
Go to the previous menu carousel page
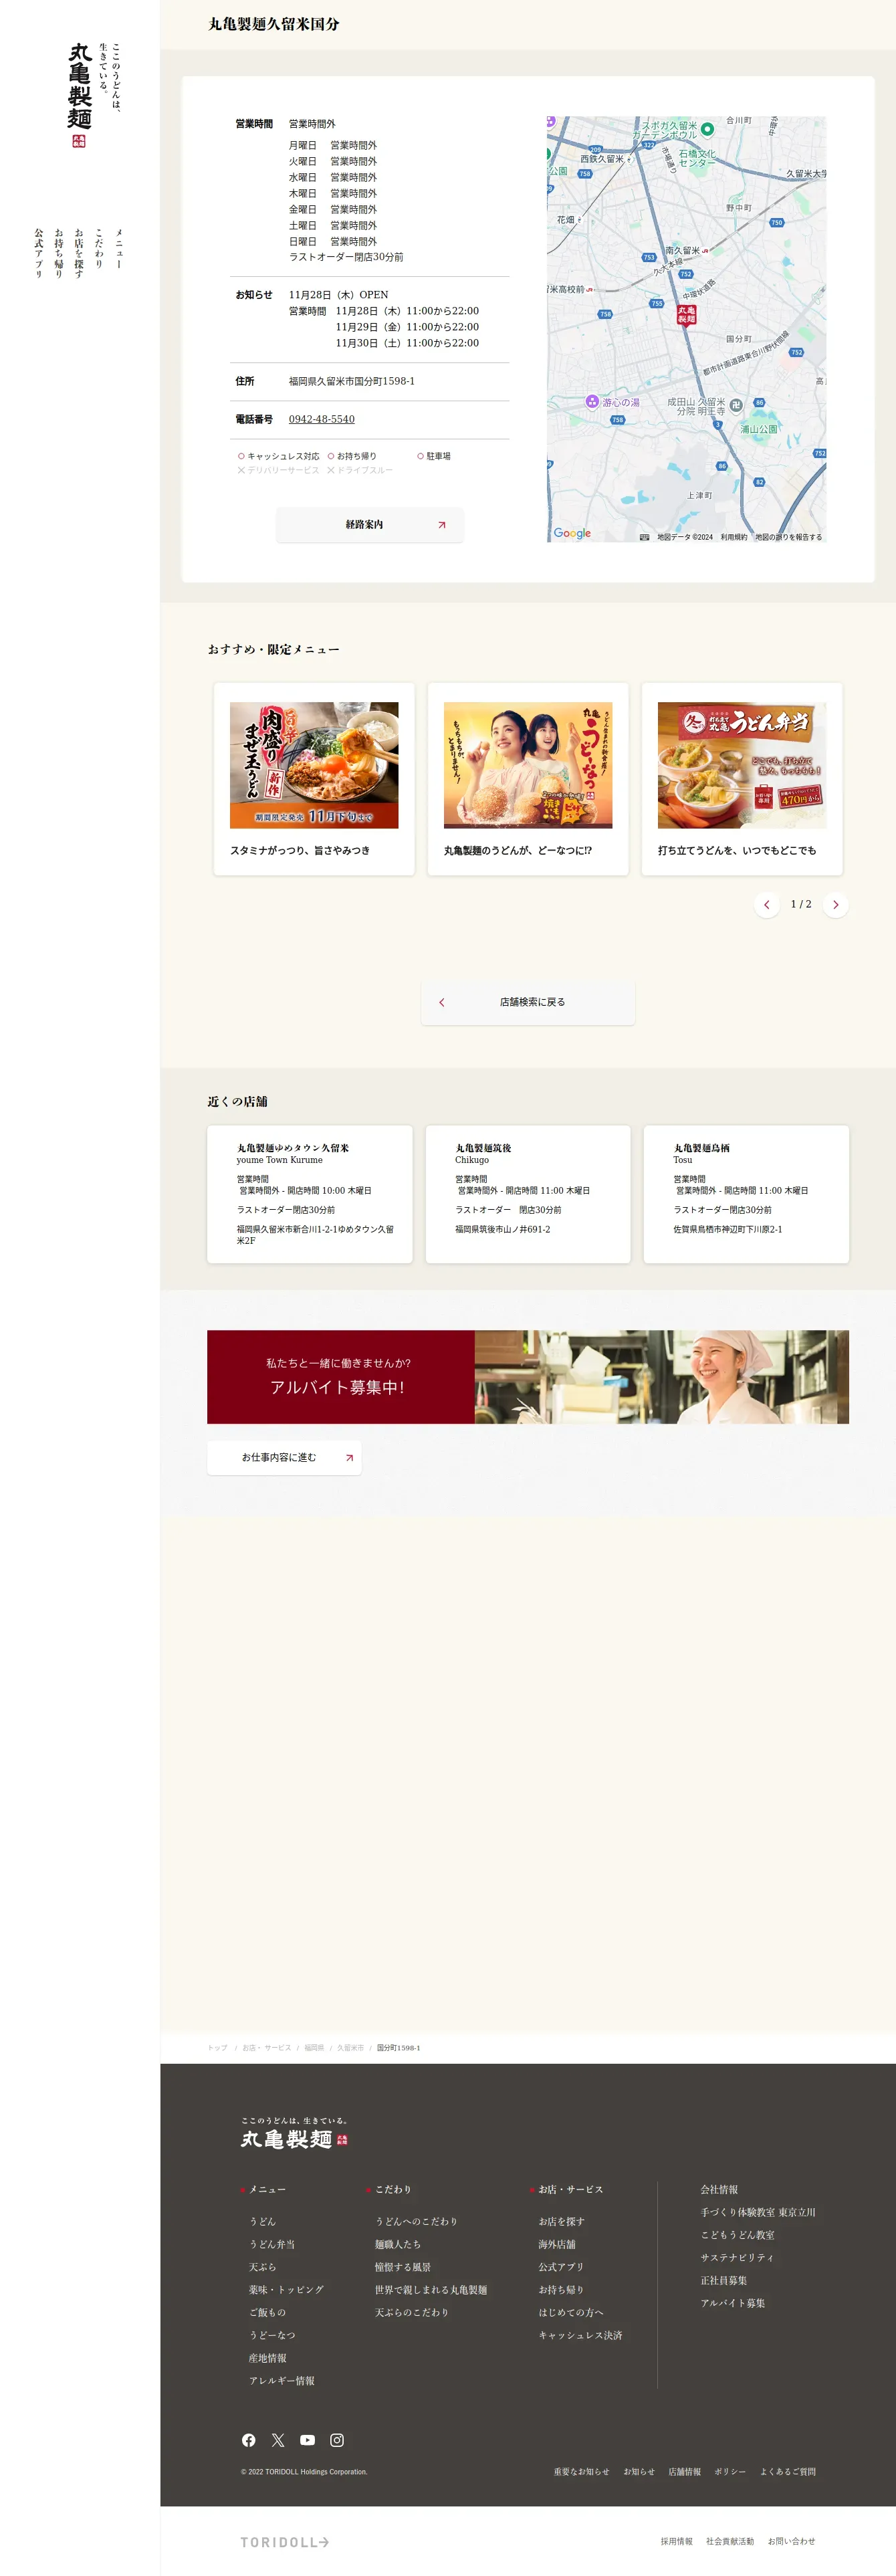click(x=767, y=905)
